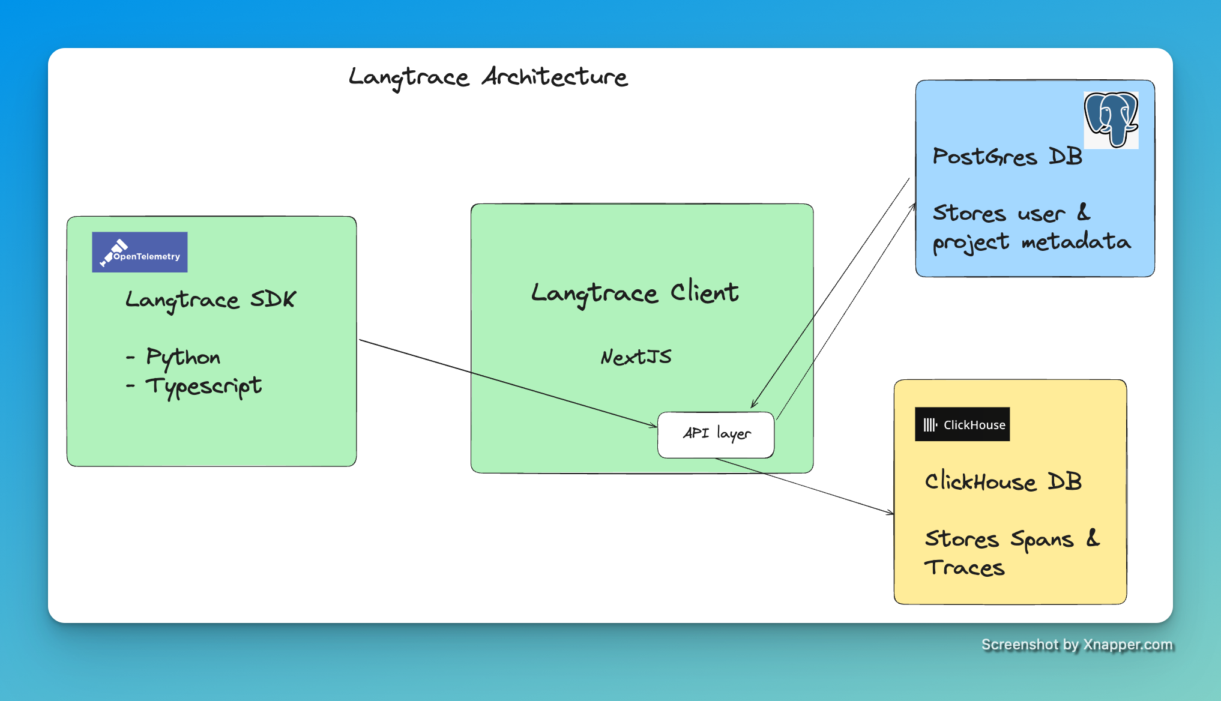Click the bar-stripe glyph in ClickHouse badge

pyautogui.click(x=929, y=425)
